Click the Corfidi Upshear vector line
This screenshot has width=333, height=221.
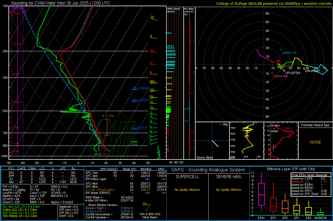(x=109, y=217)
